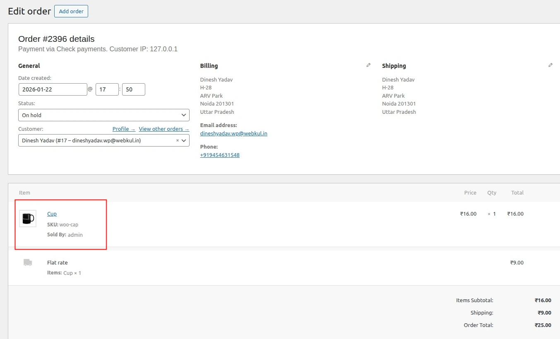Edit the Shipping address with the pencil icon
560x339 pixels.
[550, 65]
